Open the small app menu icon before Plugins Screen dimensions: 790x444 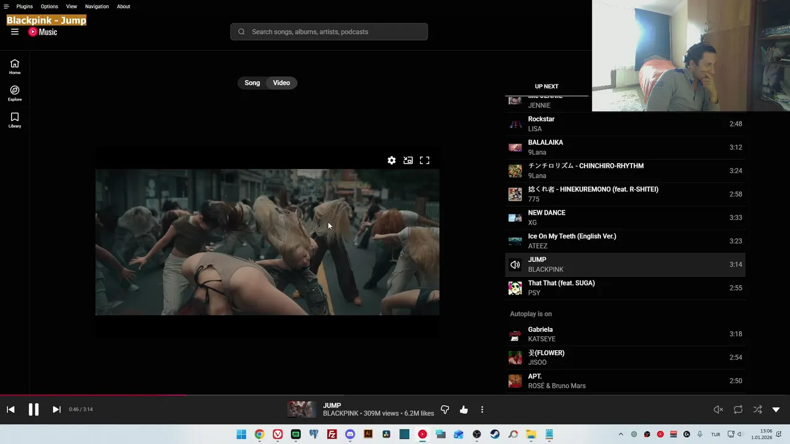tap(6, 6)
